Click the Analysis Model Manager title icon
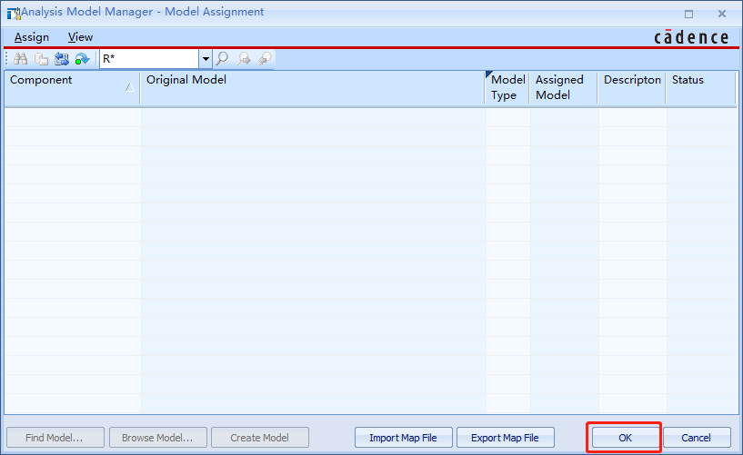 pos(14,13)
